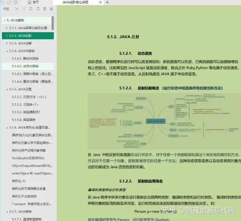This screenshot has width=241, height=221.
Task: Close the JAVA进阶核心手册 tab
Action: [100, 2]
